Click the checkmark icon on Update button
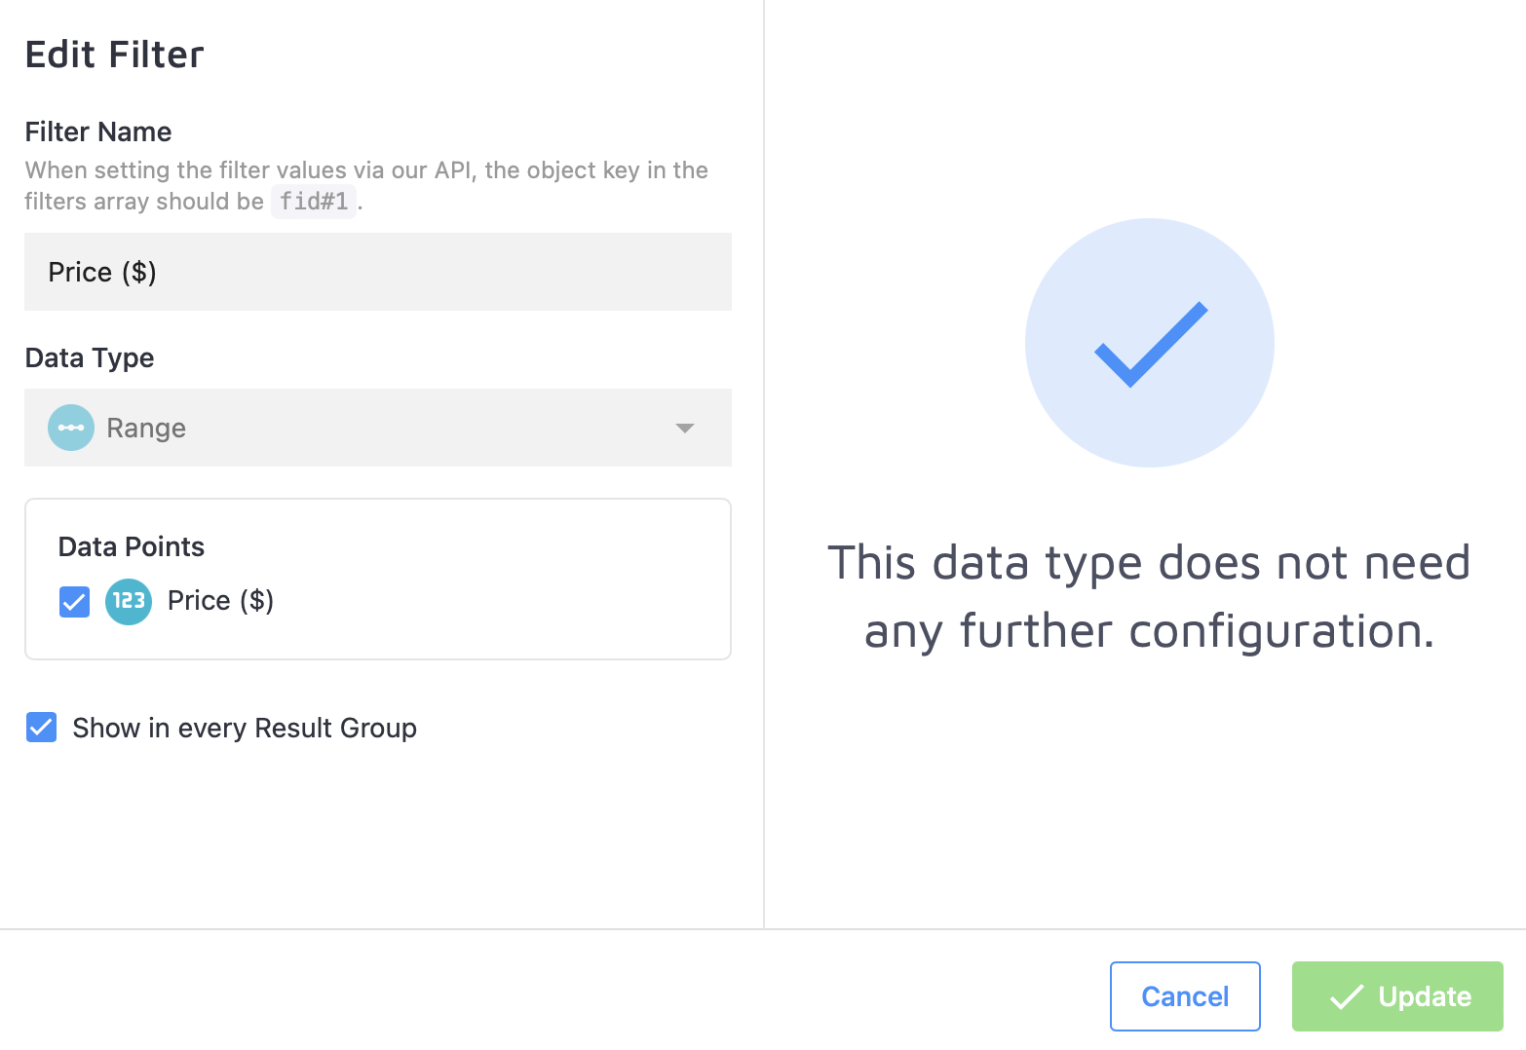Screen dimensions: 1526x1050 point(1347,996)
